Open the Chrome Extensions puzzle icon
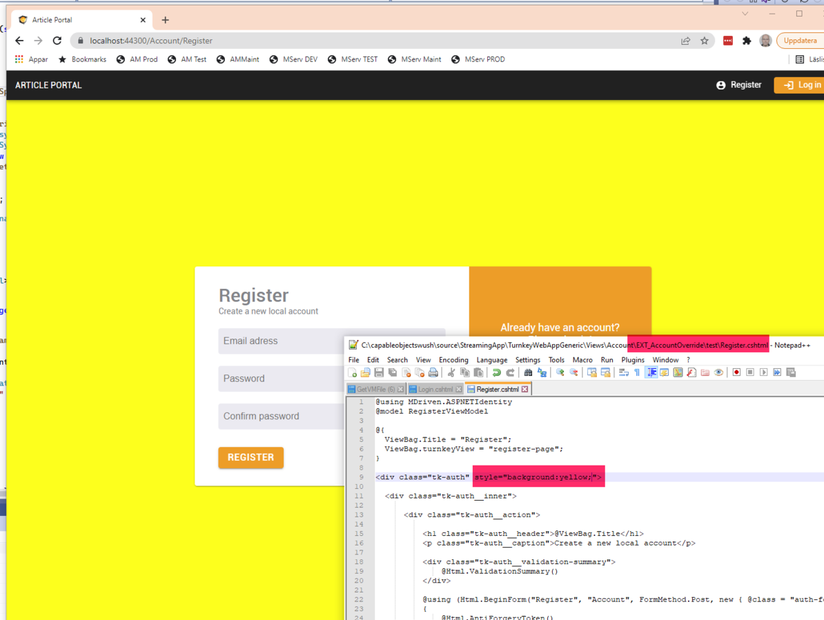This screenshot has width=824, height=620. (x=746, y=41)
